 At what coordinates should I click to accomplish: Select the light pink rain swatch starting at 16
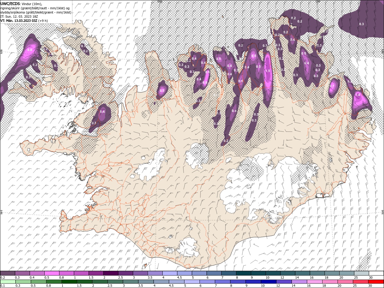[314, 282]
